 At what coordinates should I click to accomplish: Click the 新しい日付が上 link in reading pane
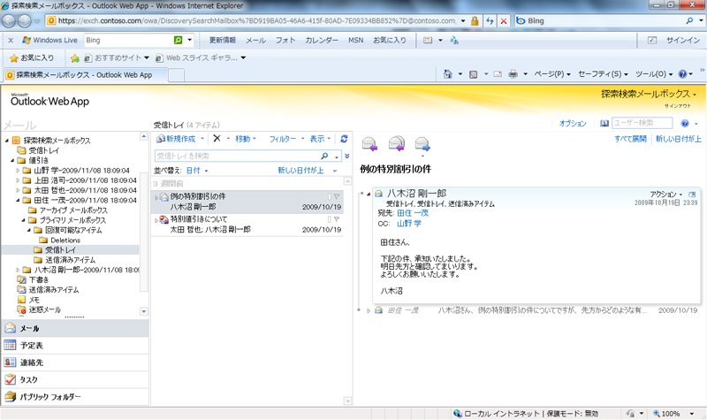pos(678,139)
